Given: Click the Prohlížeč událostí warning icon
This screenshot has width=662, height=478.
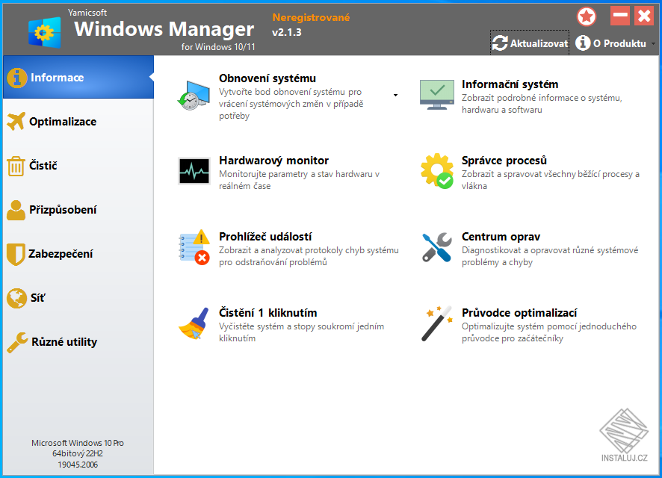Looking at the screenshot, I should coord(194,247).
